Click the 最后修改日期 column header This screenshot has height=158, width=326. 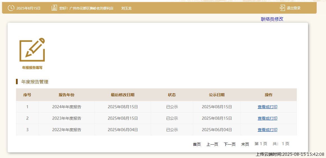pyautogui.click(x=123, y=95)
